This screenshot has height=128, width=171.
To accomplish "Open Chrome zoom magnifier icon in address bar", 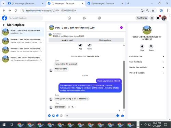I will point(147,11).
